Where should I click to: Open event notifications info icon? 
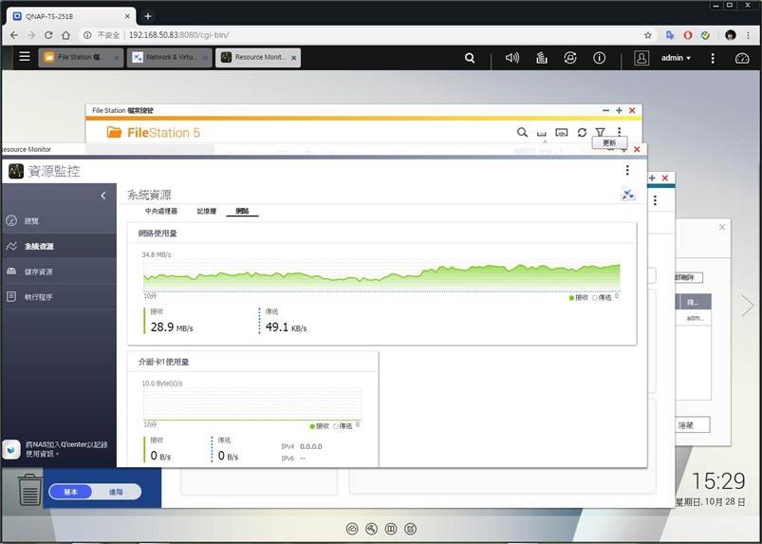(599, 58)
